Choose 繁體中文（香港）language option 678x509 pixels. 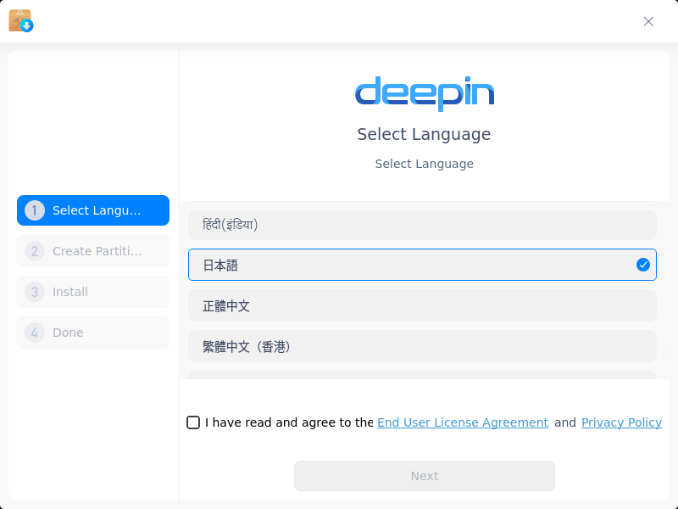(x=422, y=346)
